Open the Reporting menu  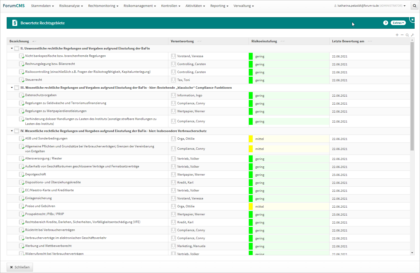click(219, 6)
